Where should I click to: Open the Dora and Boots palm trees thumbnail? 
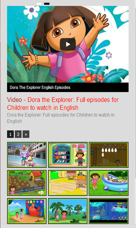pyautogui.click(x=68, y=211)
